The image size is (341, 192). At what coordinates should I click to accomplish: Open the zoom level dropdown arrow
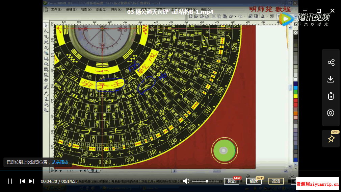pyautogui.click(x=296, y=16)
